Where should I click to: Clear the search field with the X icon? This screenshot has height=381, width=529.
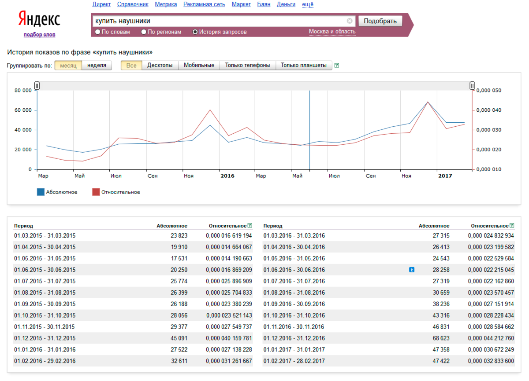pyautogui.click(x=350, y=21)
